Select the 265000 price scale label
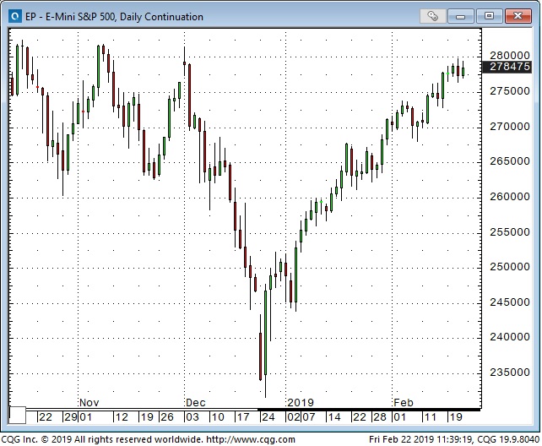The width and height of the screenshot is (542, 446). (x=510, y=161)
